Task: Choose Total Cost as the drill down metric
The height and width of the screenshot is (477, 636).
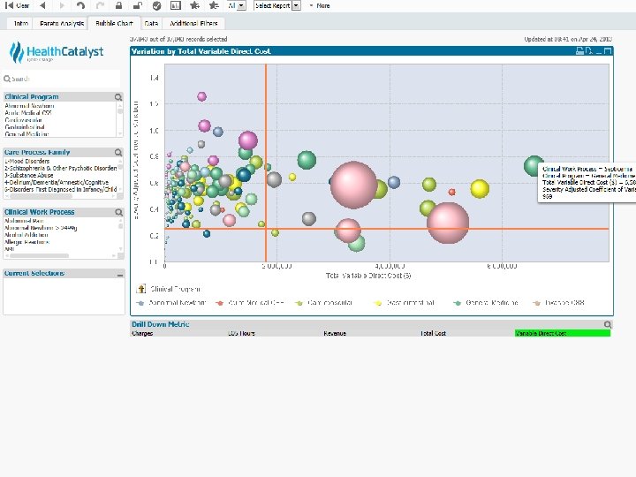Action: click(466, 333)
